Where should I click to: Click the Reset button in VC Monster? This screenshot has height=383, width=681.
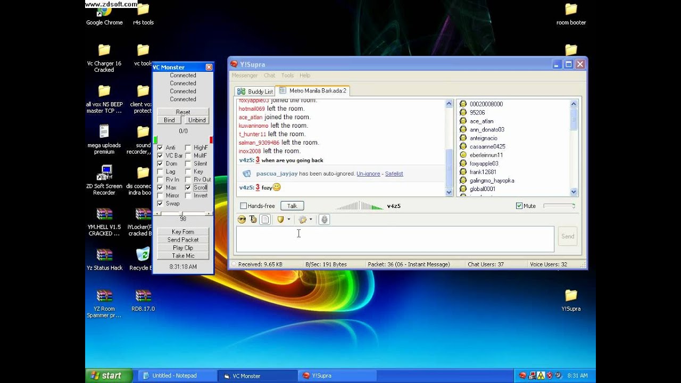[183, 112]
